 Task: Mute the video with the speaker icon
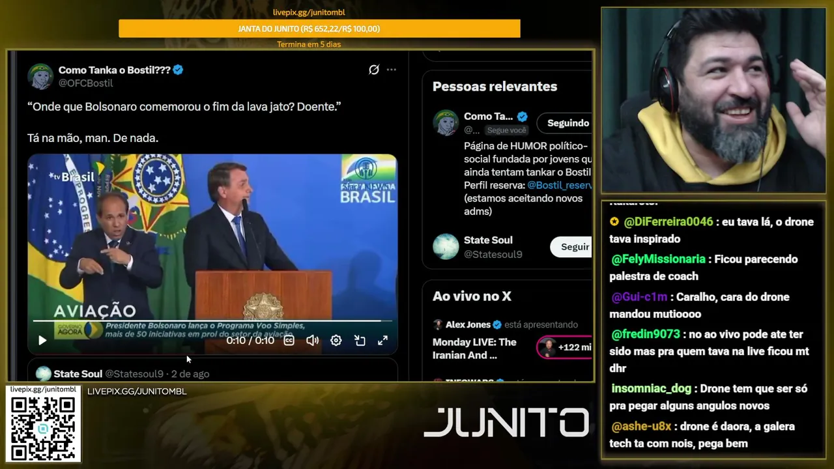pos(313,340)
